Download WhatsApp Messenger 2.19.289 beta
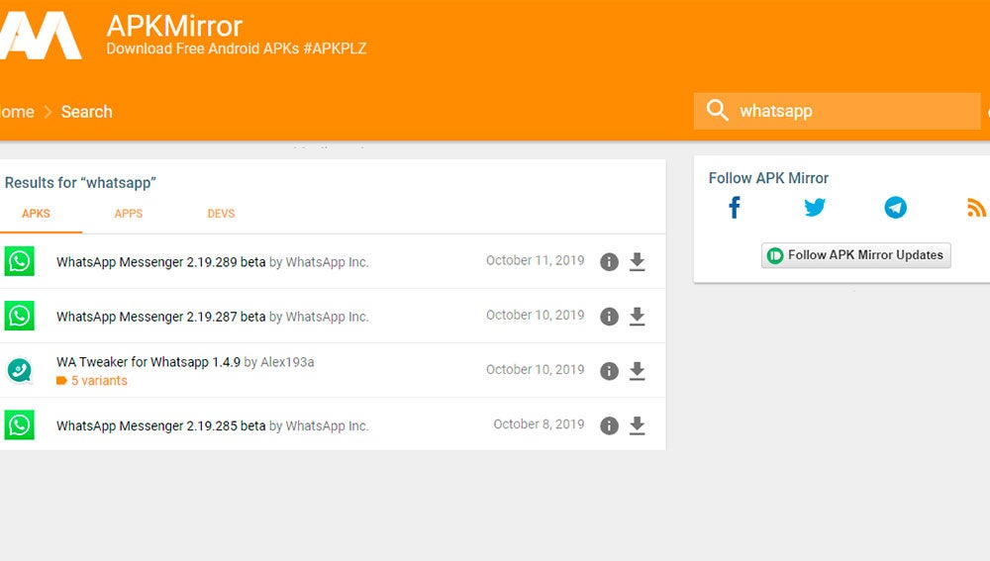The image size is (990, 561). [x=637, y=262]
